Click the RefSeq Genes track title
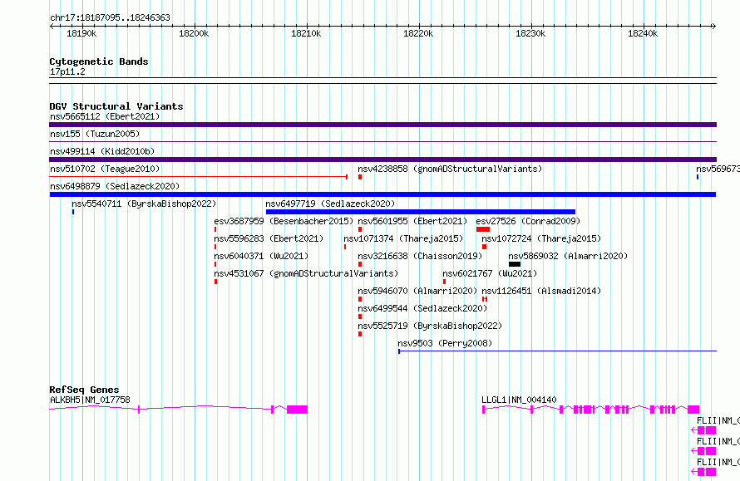This screenshot has width=740, height=481. 84,390
